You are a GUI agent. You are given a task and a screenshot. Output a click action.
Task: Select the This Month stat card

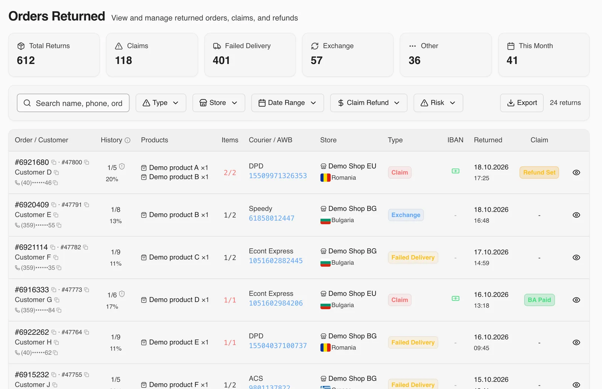coord(544,55)
